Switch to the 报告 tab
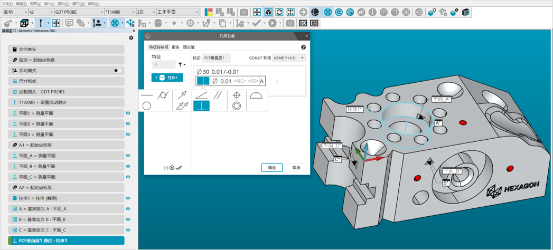 point(175,47)
